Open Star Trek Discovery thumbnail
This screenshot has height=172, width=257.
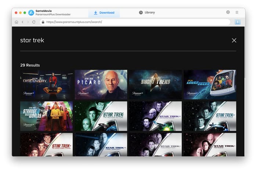point(46,85)
